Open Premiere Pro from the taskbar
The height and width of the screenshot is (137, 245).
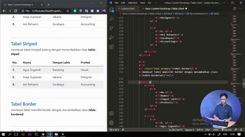point(30,134)
